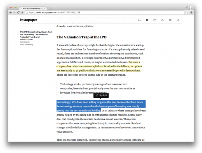Go to browser home page

[22, 13]
